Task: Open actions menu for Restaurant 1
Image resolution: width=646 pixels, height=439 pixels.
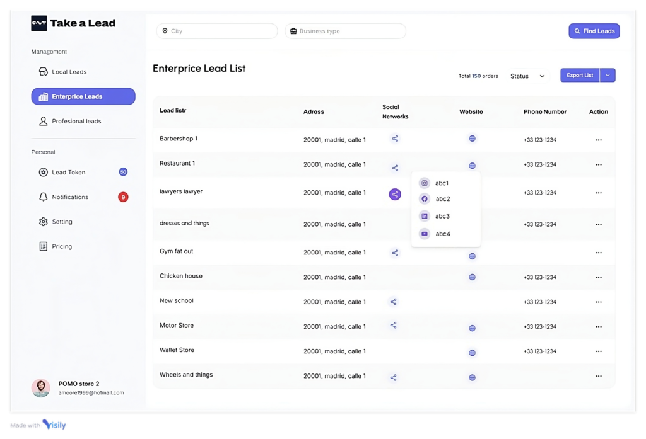Action: click(x=598, y=165)
